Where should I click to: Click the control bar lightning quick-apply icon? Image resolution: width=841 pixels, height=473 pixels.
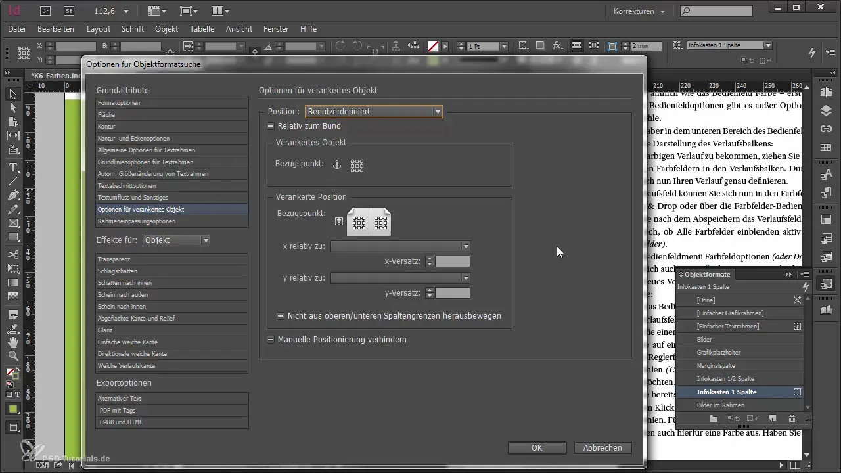pos(812,52)
